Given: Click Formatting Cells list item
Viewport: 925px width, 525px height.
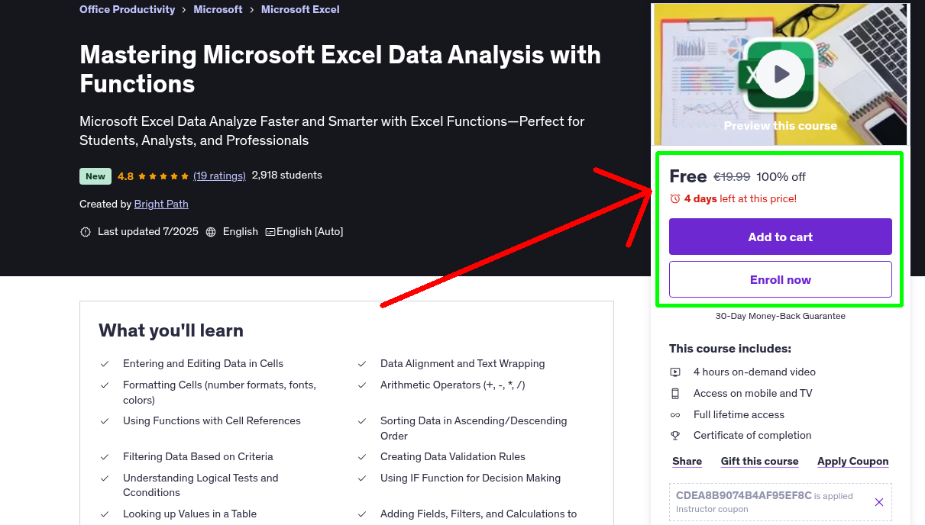Looking at the screenshot, I should click(x=219, y=392).
